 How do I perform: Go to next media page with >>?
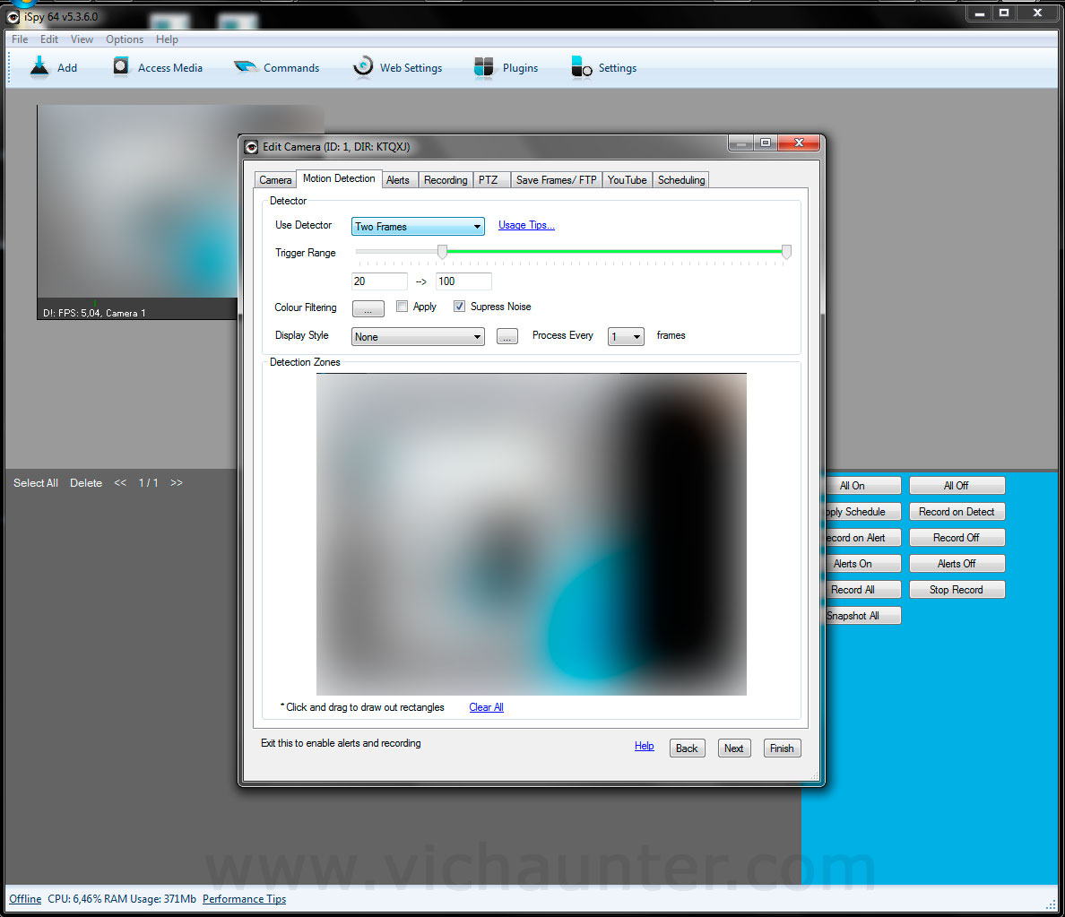(177, 483)
